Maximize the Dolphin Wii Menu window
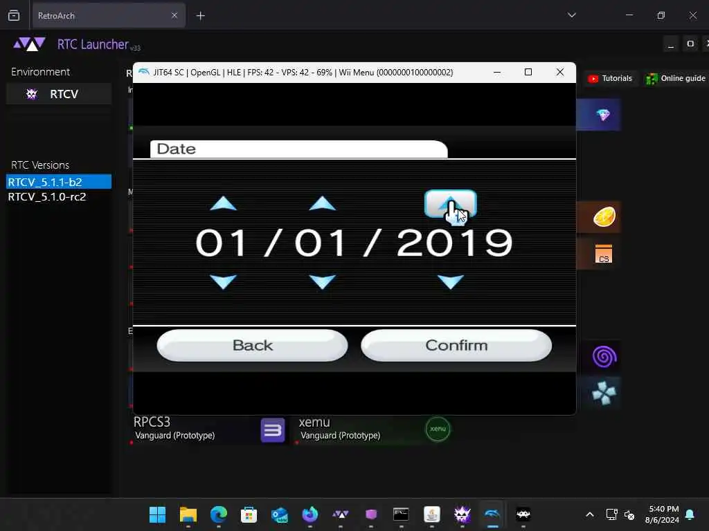 point(528,72)
